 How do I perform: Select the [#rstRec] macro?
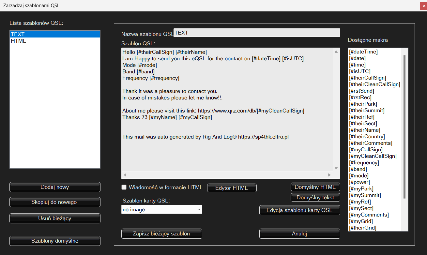click(x=360, y=97)
